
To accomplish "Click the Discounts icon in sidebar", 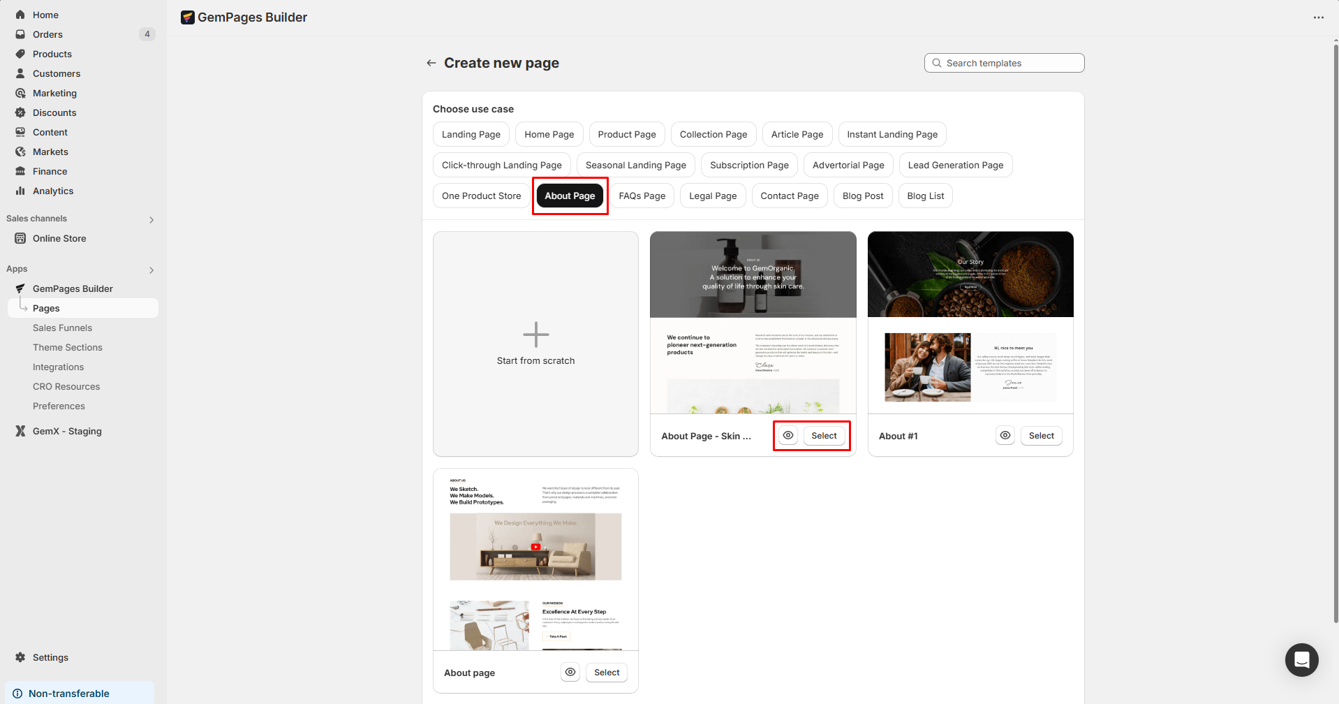I will coord(20,112).
